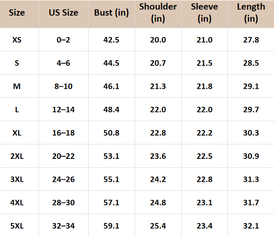Select the 2XL size row label
The height and width of the screenshot is (237, 274).
pyautogui.click(x=17, y=156)
